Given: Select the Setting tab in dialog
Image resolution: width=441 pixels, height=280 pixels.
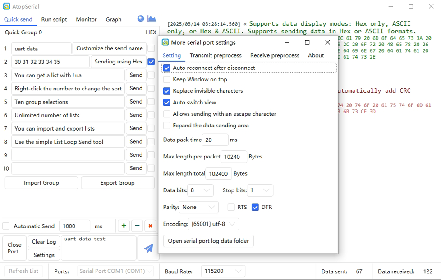Looking at the screenshot, I should pyautogui.click(x=171, y=55).
